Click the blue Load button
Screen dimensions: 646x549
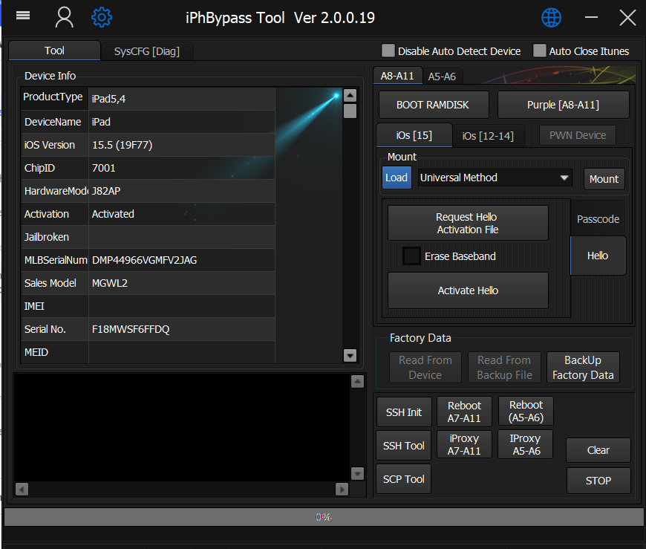[397, 178]
